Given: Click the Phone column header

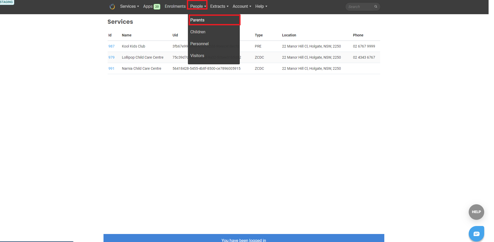Looking at the screenshot, I should (x=358, y=35).
